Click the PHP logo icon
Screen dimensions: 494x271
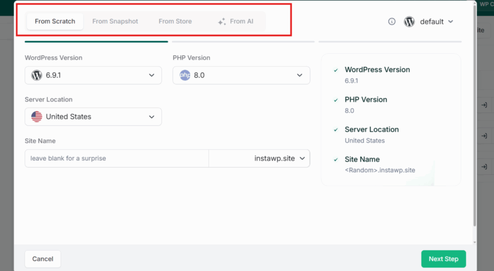click(185, 75)
